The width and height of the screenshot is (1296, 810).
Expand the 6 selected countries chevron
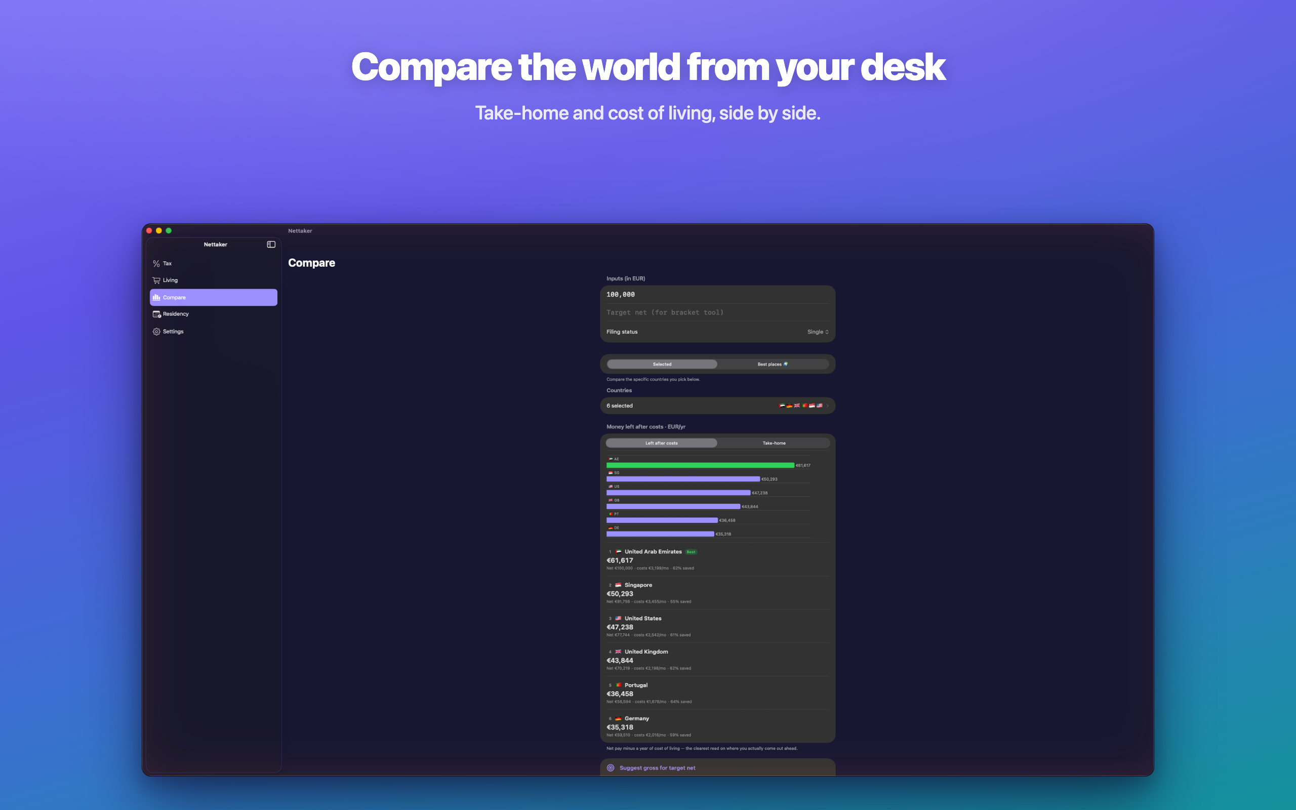(827, 406)
